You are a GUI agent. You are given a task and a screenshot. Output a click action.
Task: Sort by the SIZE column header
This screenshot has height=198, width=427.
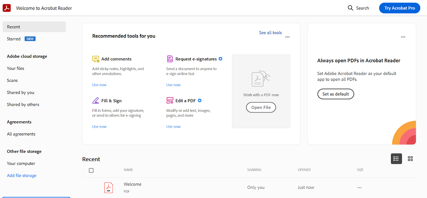pos(360,170)
